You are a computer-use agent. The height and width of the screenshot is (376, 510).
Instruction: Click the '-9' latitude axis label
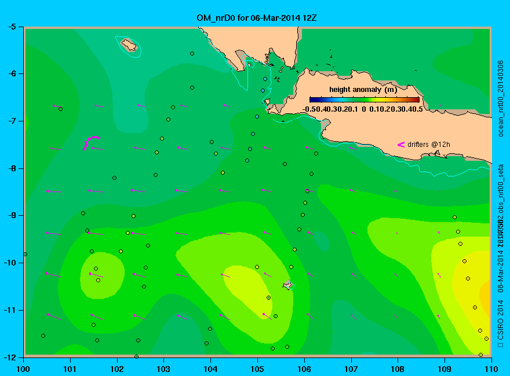pos(12,215)
